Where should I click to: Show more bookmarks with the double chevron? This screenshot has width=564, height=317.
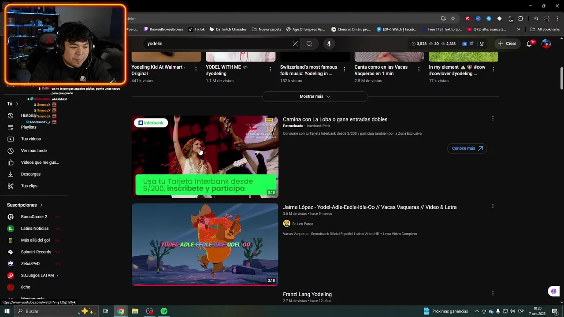(519, 29)
